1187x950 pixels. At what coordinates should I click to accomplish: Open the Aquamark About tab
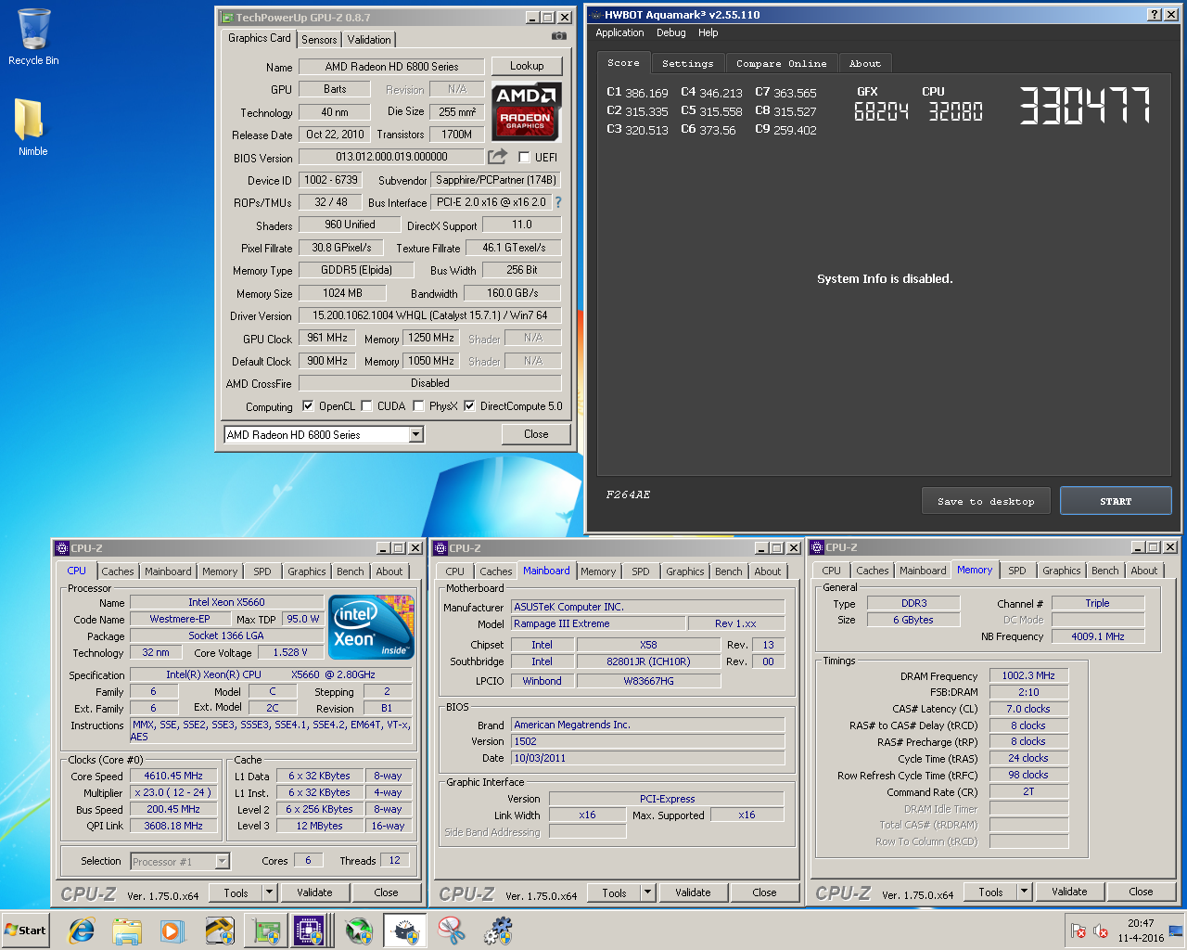[x=865, y=63]
